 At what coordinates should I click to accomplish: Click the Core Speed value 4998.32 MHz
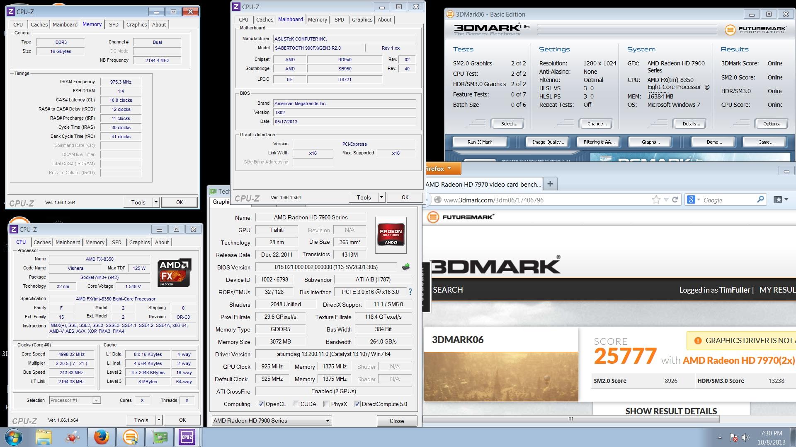click(72, 354)
